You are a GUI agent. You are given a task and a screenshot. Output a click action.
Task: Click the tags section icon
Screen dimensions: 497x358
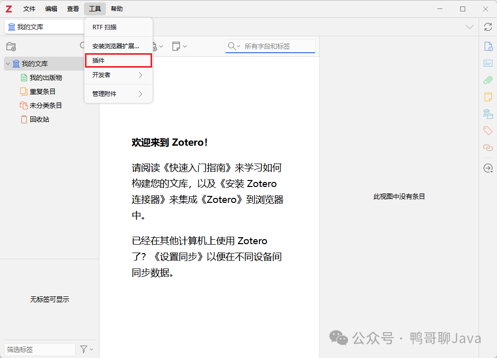(488, 130)
